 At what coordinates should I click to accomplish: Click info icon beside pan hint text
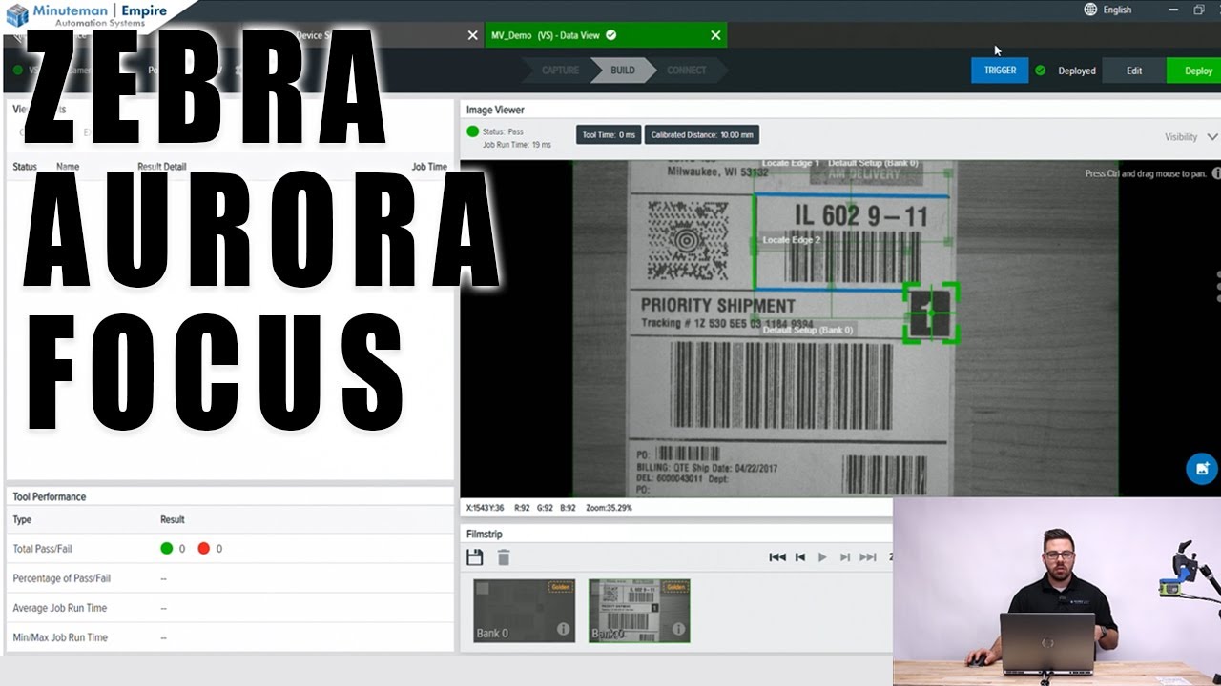(x=1216, y=173)
